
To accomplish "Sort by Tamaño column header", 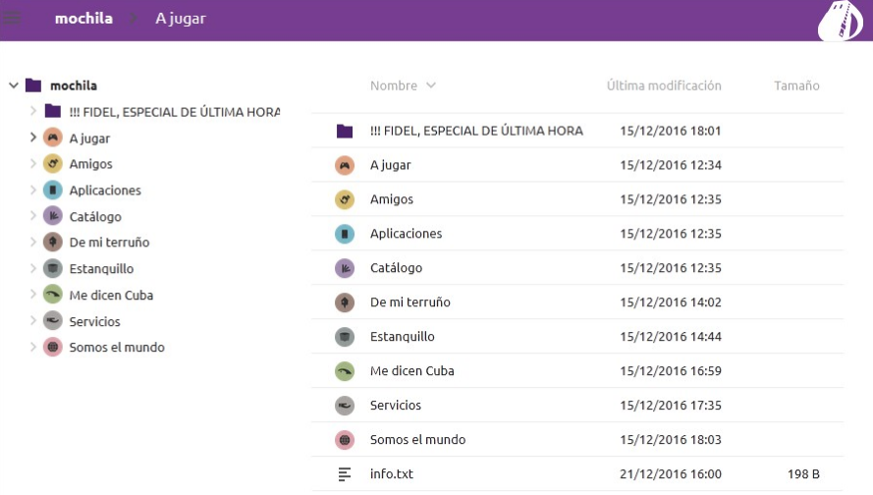I will (795, 86).
